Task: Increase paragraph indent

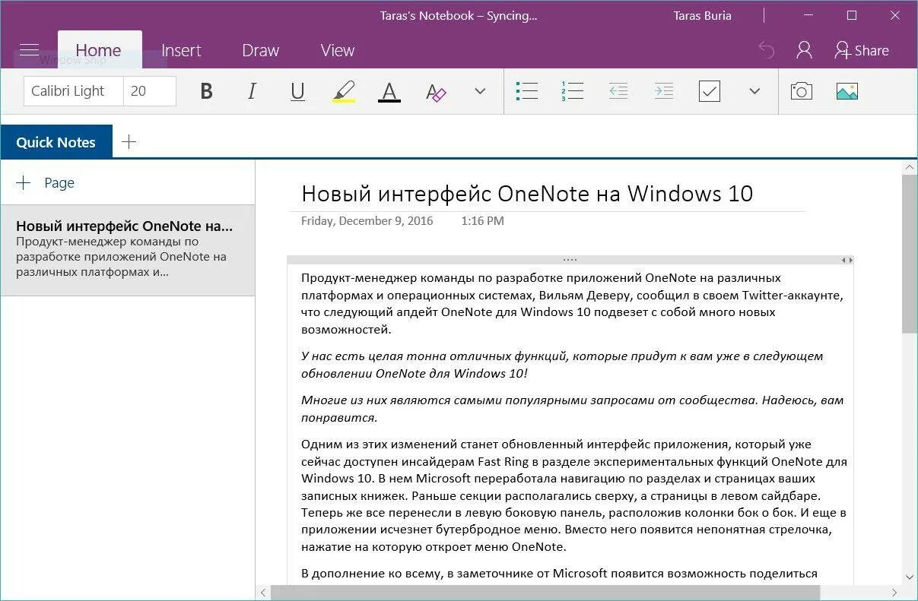Action: click(x=664, y=91)
